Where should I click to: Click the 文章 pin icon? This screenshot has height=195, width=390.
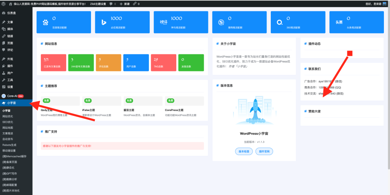4,22
